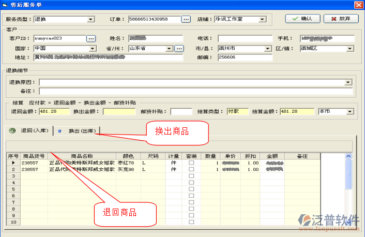
Task: Click the 确认 confirm button
Action: 302,19
